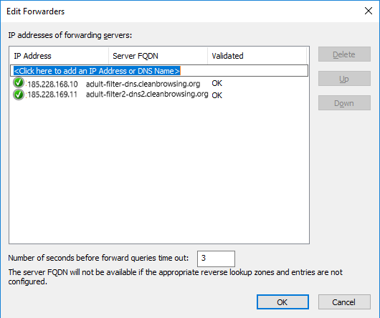Click adult-filter-dns.cleanbrowsing.org FQDN

pyautogui.click(x=143, y=84)
